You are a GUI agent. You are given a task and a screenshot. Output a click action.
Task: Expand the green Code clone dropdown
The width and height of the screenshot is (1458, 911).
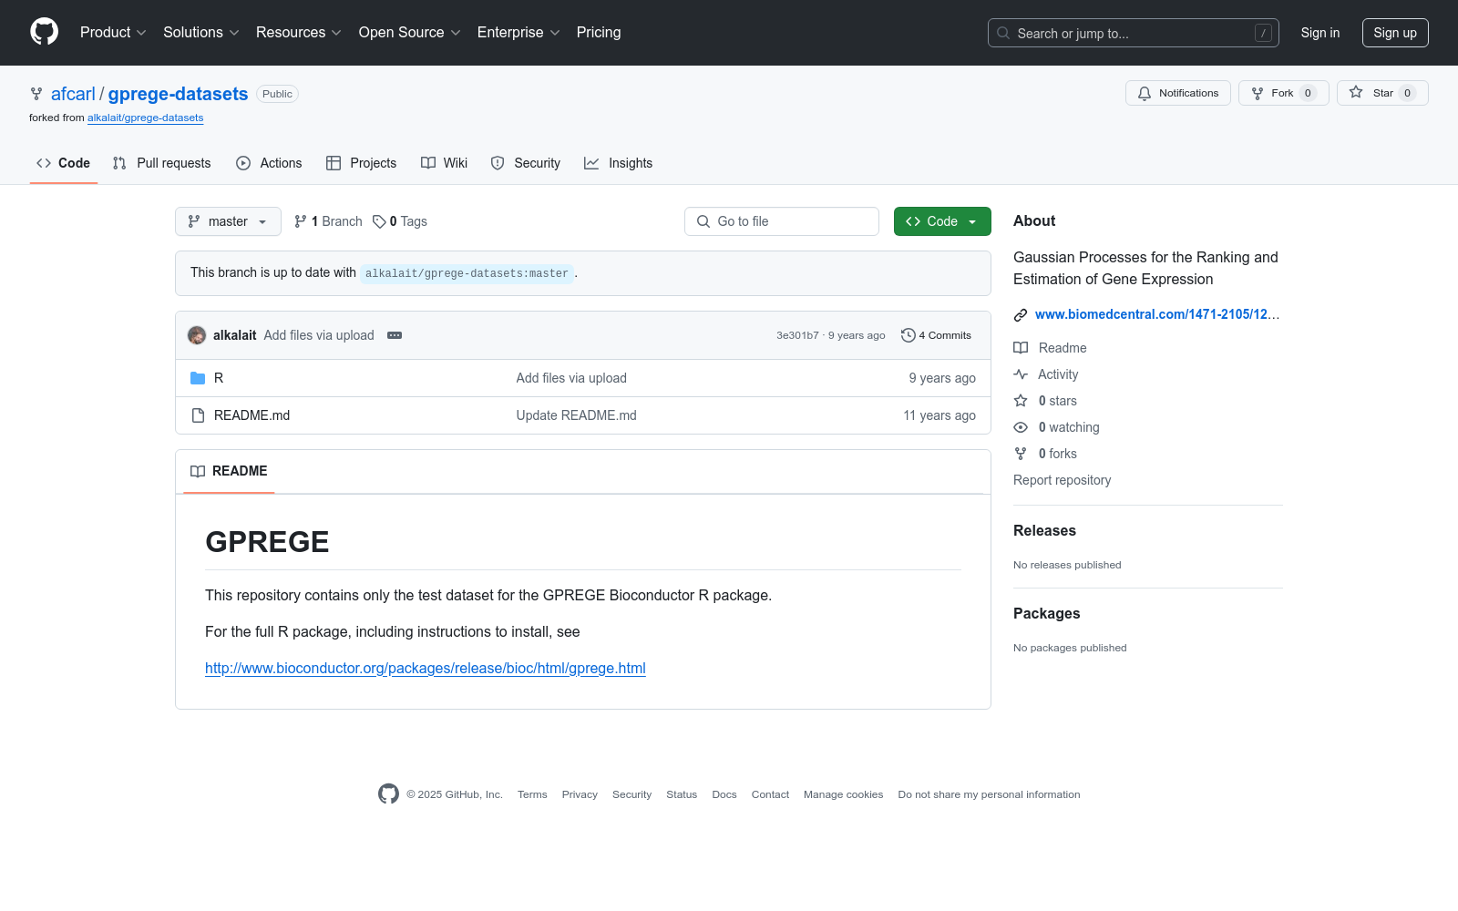click(x=942, y=221)
